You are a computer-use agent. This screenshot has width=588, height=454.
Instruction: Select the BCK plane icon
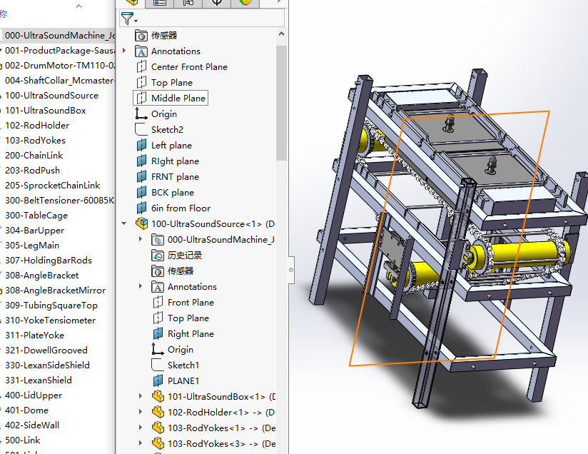click(x=141, y=192)
